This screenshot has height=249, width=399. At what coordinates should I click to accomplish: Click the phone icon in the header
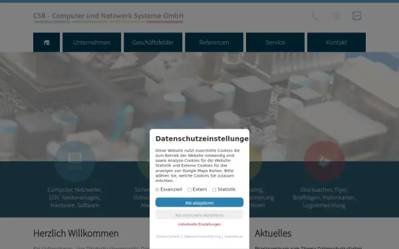[317, 16]
